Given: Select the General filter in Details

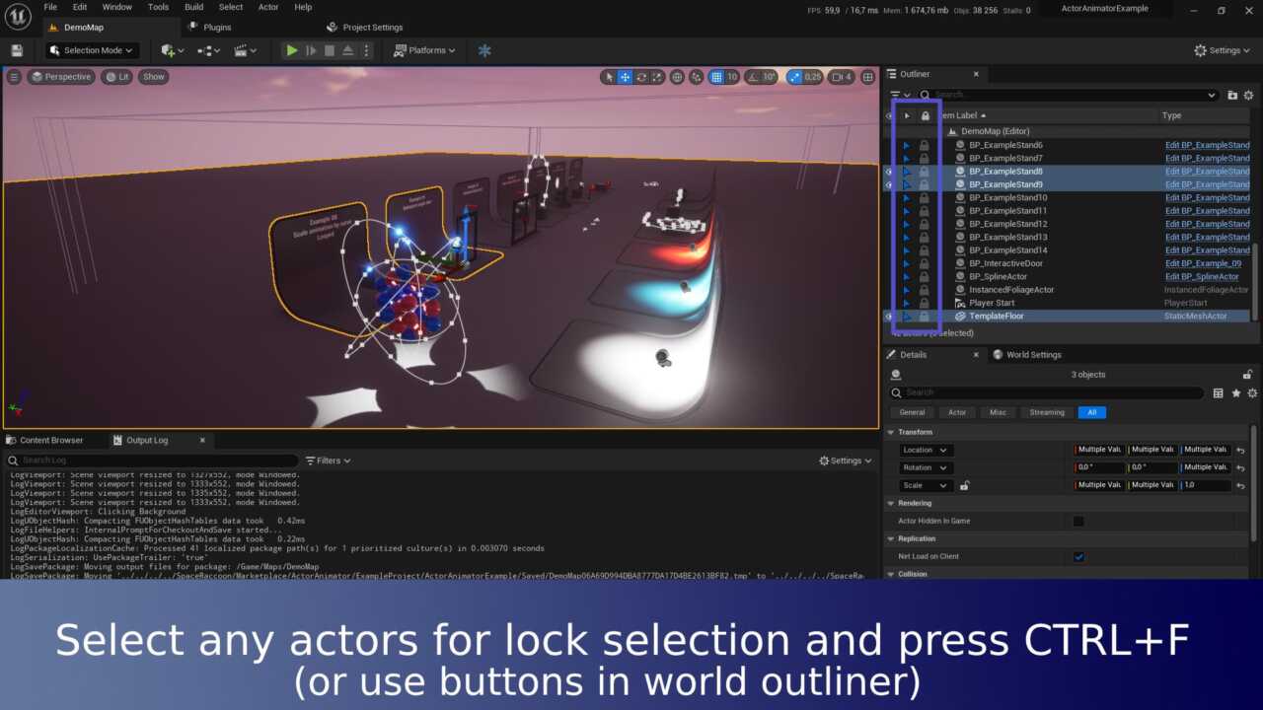Looking at the screenshot, I should click(912, 412).
